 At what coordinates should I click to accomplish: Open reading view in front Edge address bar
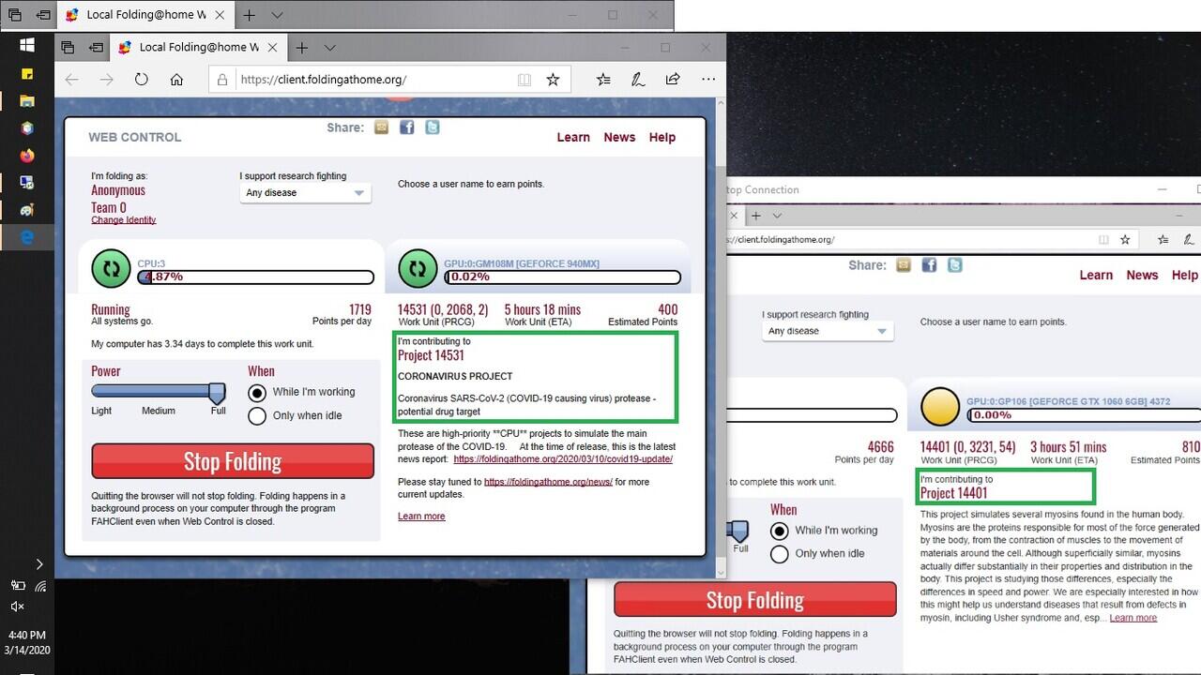[524, 80]
